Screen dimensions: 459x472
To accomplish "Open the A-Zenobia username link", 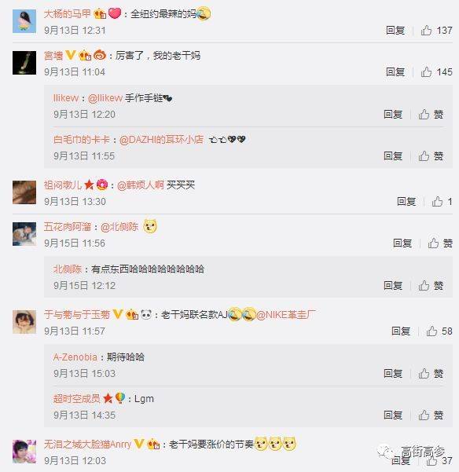I will [x=75, y=357].
